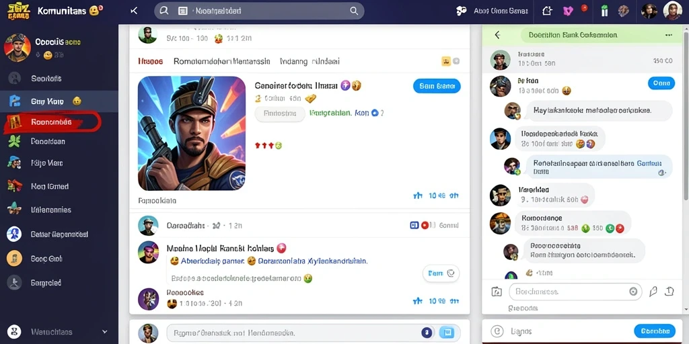Screen dimensions: 689x344
Task: Click the pen icon right of the chat input
Action: coord(653,292)
